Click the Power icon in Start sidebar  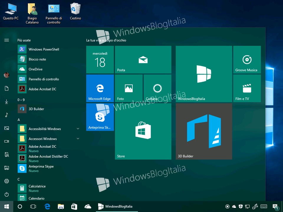point(6,194)
